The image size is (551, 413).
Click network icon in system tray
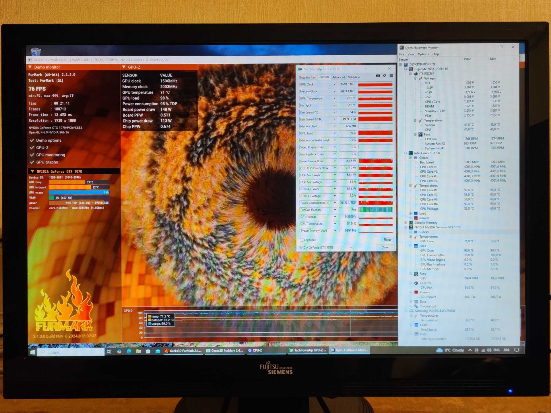pos(483,350)
